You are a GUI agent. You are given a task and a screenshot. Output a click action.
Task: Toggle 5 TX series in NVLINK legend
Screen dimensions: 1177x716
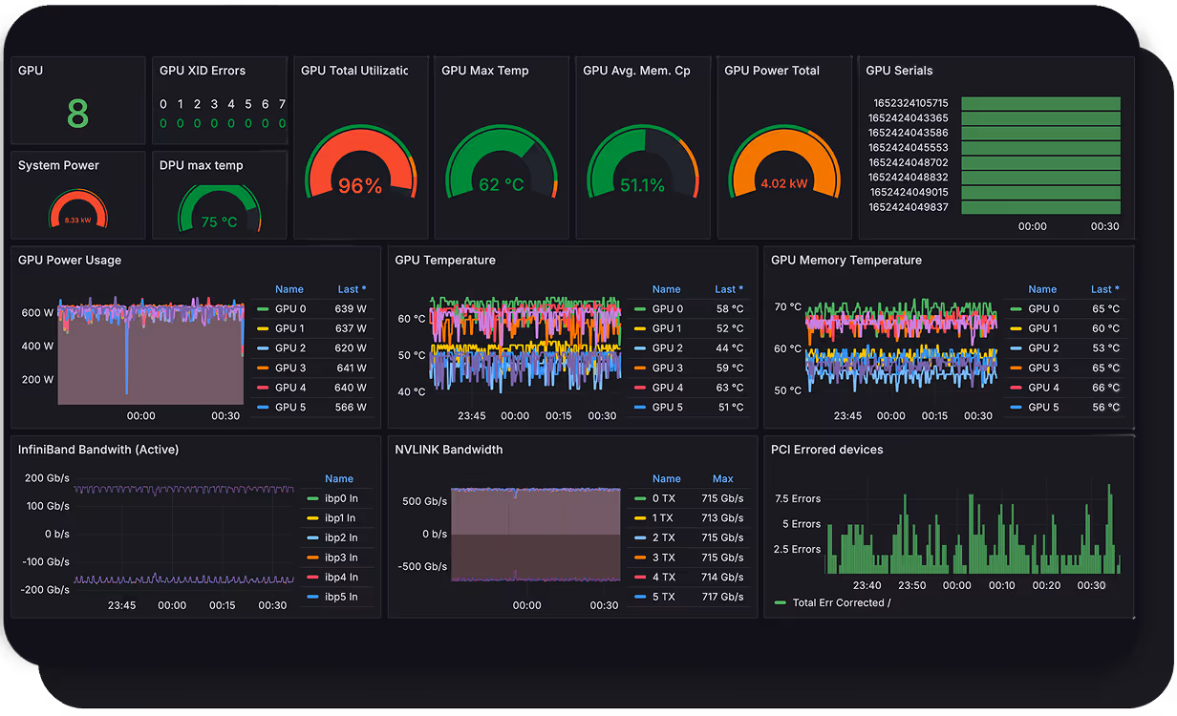pos(663,597)
